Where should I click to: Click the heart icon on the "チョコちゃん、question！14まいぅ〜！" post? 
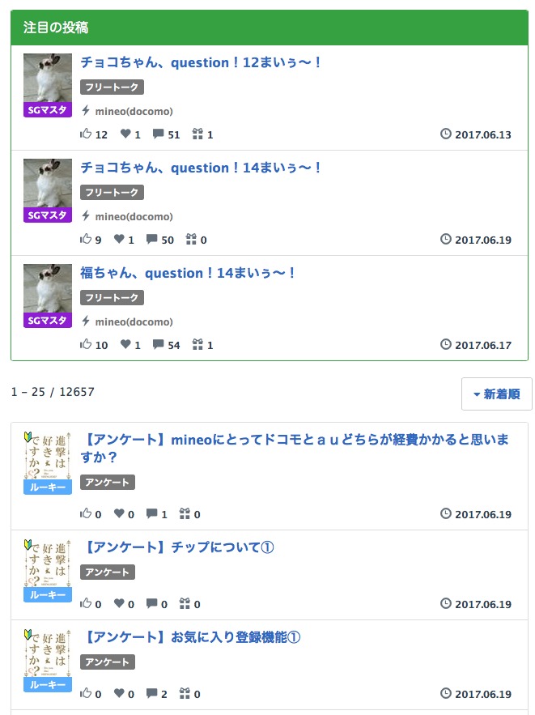pyautogui.click(x=119, y=240)
